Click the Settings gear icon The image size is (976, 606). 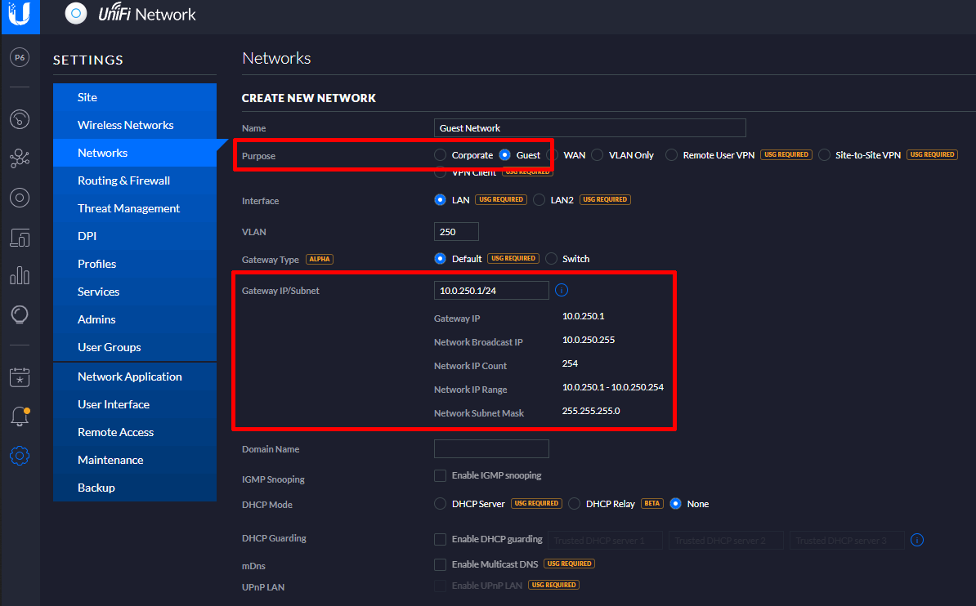(x=20, y=456)
